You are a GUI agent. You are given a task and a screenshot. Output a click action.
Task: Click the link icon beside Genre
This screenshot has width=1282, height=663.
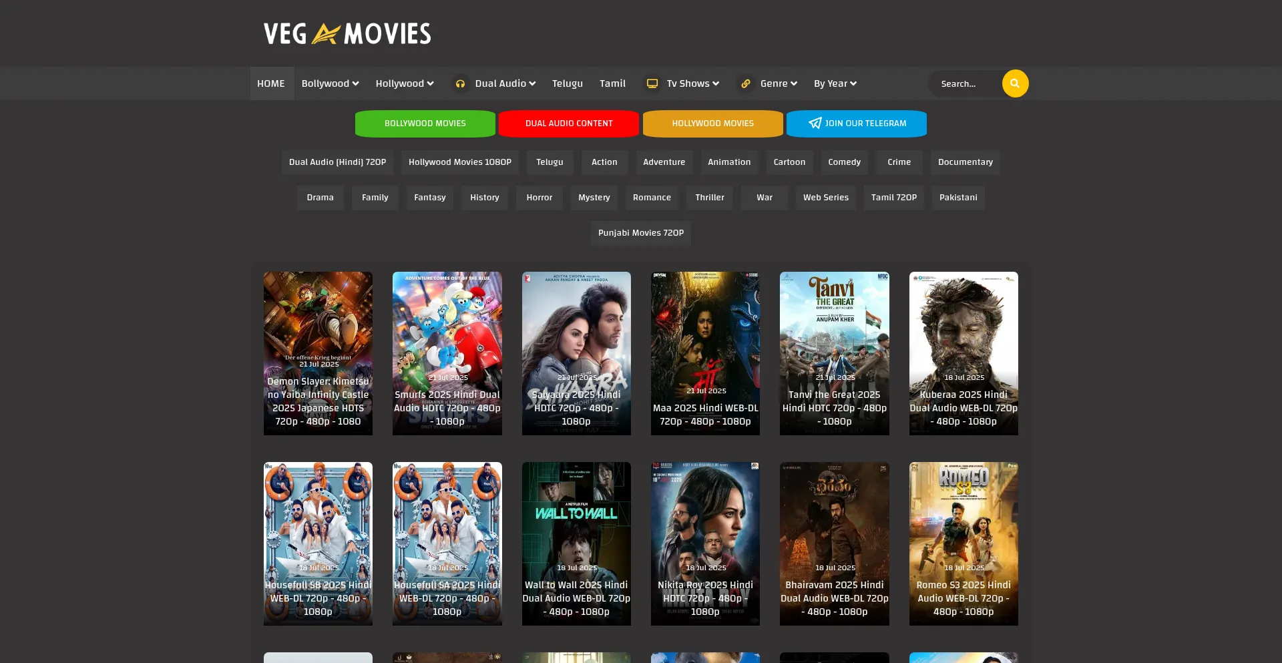[746, 83]
